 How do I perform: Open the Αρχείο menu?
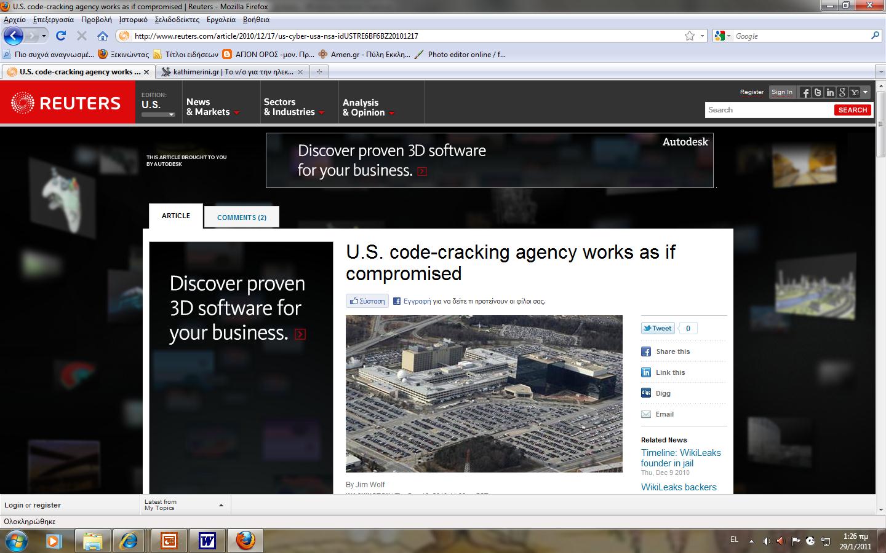[15, 20]
